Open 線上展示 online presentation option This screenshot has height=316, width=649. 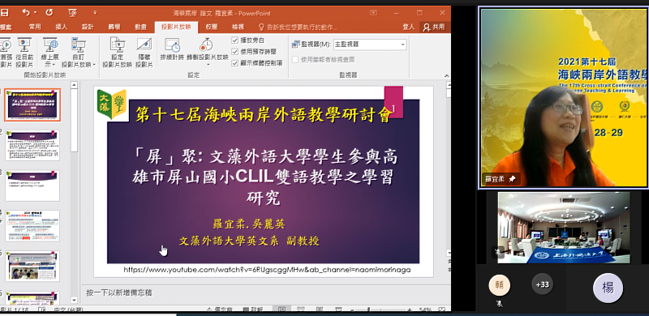(50, 53)
